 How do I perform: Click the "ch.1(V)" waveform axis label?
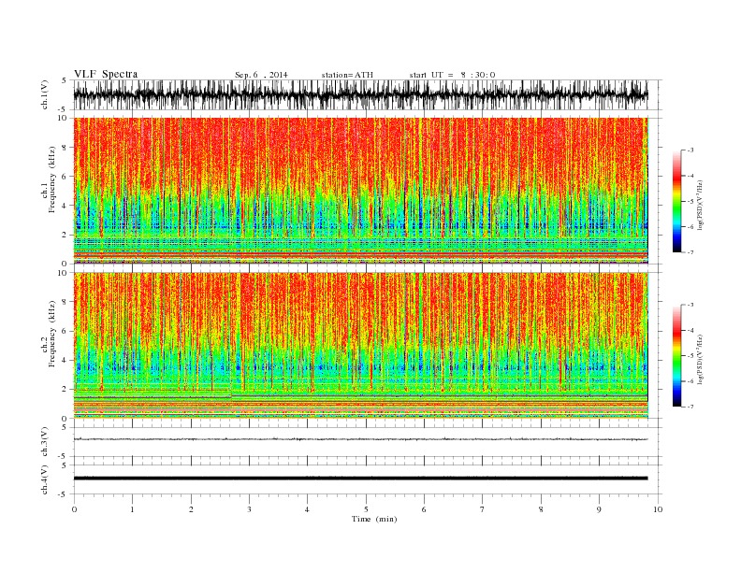(x=44, y=94)
